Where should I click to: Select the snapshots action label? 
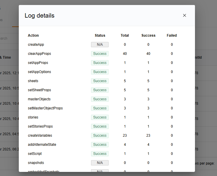click(36, 163)
